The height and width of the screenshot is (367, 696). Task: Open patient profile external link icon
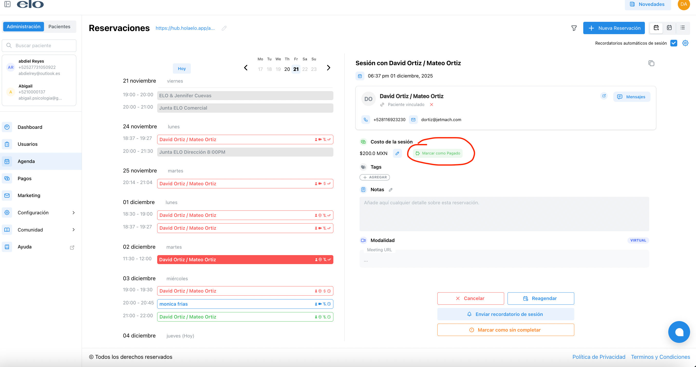(x=604, y=96)
